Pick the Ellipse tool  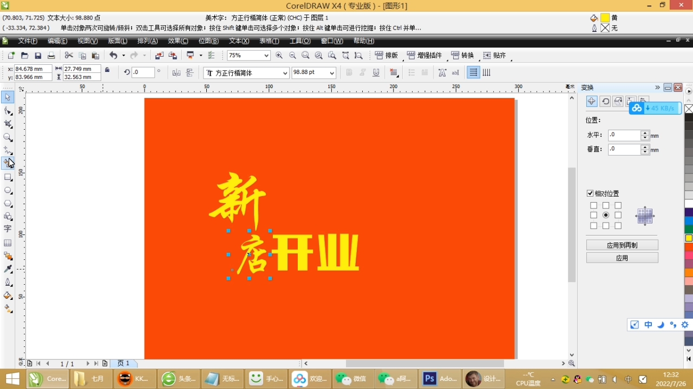[x=8, y=190]
